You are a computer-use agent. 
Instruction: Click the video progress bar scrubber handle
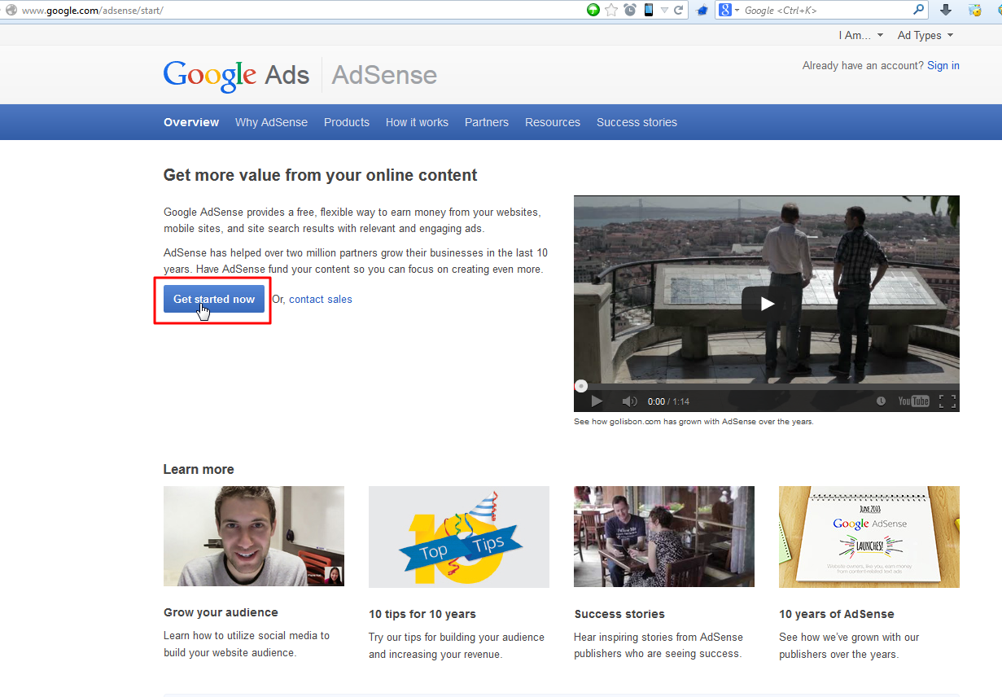click(x=581, y=386)
